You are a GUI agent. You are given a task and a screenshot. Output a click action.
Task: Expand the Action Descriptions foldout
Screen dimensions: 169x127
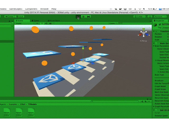point(158,72)
